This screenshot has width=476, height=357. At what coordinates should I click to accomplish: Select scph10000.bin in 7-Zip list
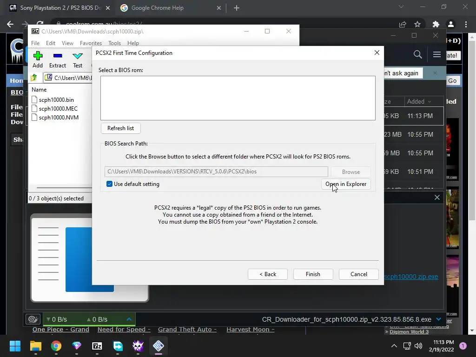[56, 99]
